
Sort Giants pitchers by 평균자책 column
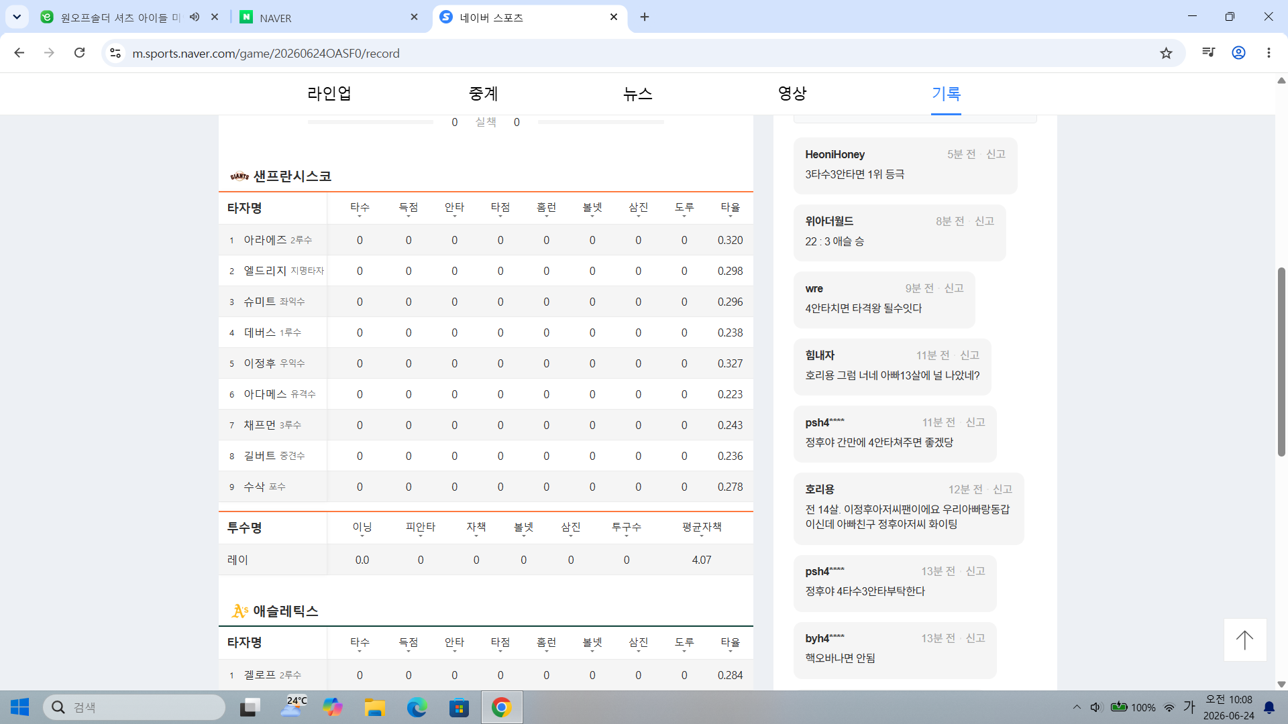coord(702,528)
